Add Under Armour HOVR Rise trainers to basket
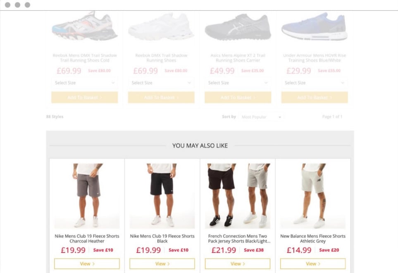The image size is (398, 273). pos(314,97)
